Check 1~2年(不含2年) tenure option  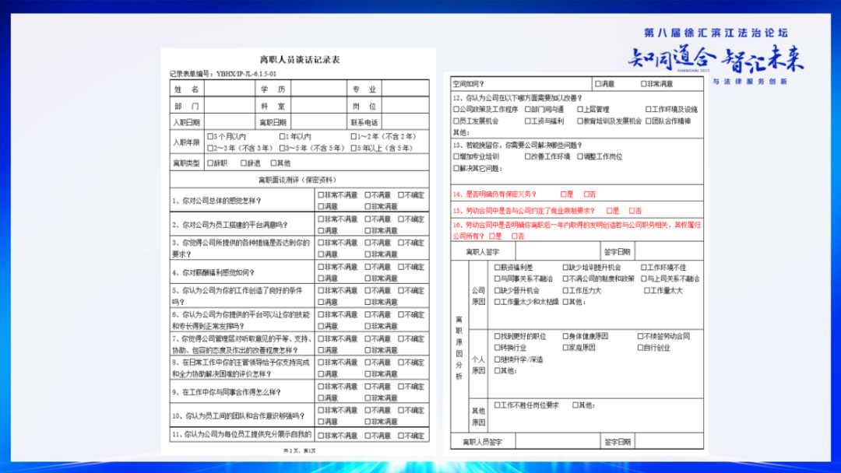pos(354,137)
